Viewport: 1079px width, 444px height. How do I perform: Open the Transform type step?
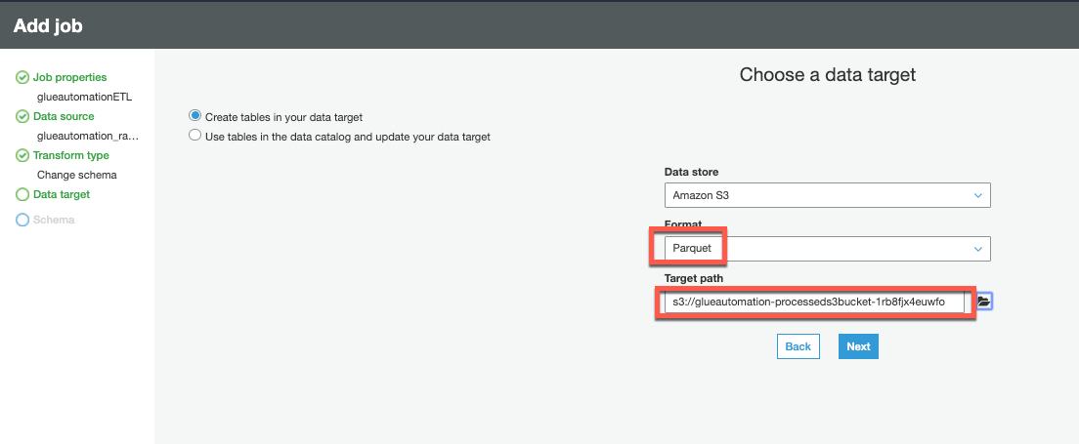click(x=71, y=156)
